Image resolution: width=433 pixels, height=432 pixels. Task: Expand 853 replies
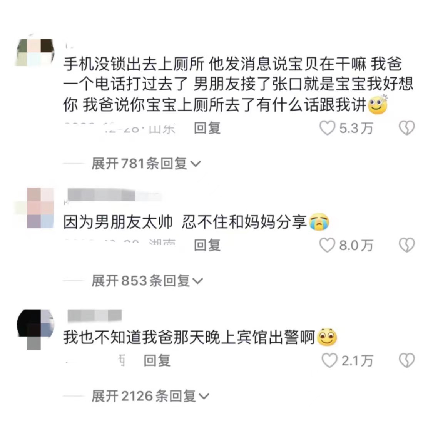click(x=147, y=281)
